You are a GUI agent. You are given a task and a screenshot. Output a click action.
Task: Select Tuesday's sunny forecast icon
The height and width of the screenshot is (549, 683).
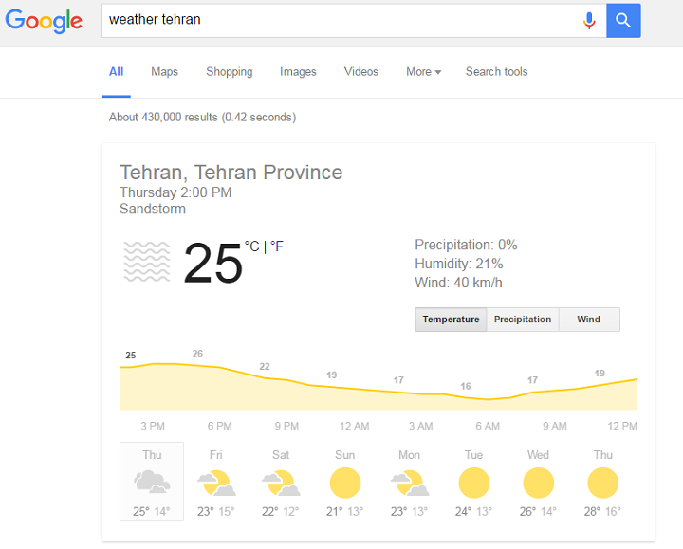(x=474, y=483)
